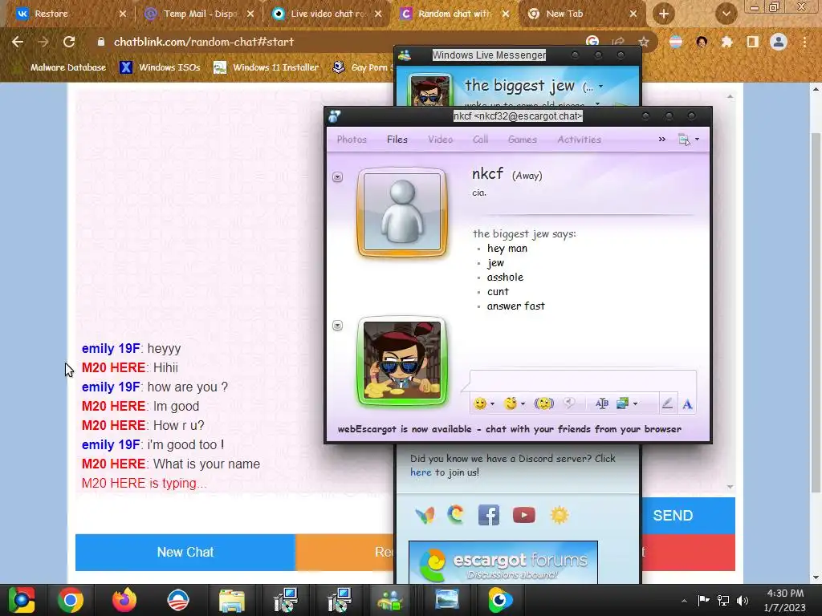Open the Photos menu in chat window
The height and width of the screenshot is (616, 822).
352,140
